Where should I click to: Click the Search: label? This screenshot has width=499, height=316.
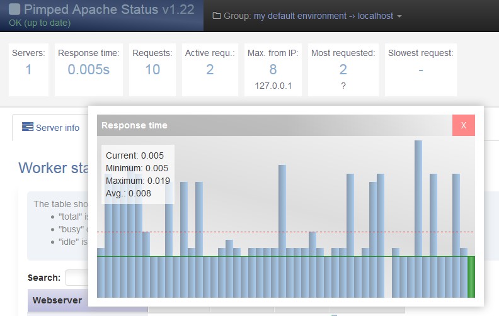click(x=44, y=278)
